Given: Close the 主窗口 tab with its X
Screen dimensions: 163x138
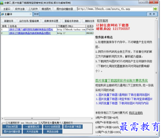Looking at the screenshot, I should coord(30,14).
